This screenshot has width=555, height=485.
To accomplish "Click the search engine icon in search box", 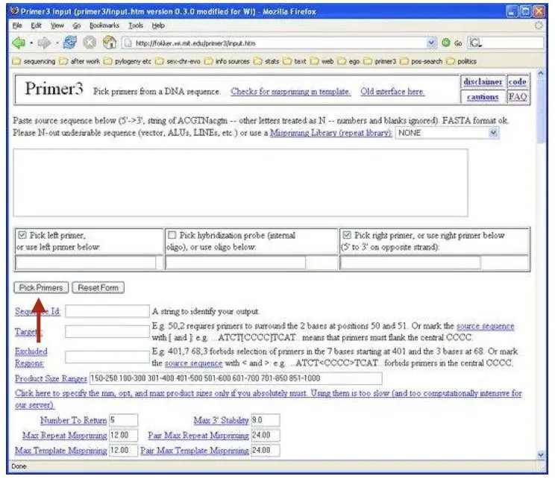I will click(474, 43).
